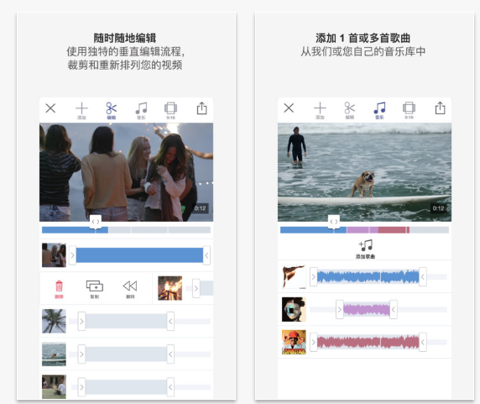Tap the share export icon in right screen
The image size is (480, 404).
click(x=441, y=108)
